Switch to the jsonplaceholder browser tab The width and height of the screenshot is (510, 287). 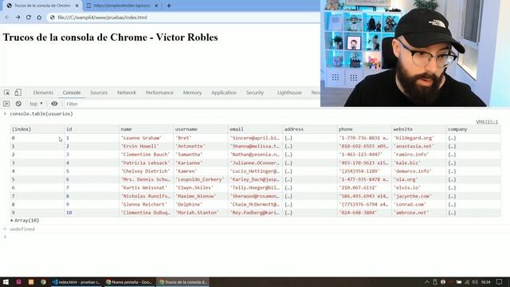tap(122, 6)
